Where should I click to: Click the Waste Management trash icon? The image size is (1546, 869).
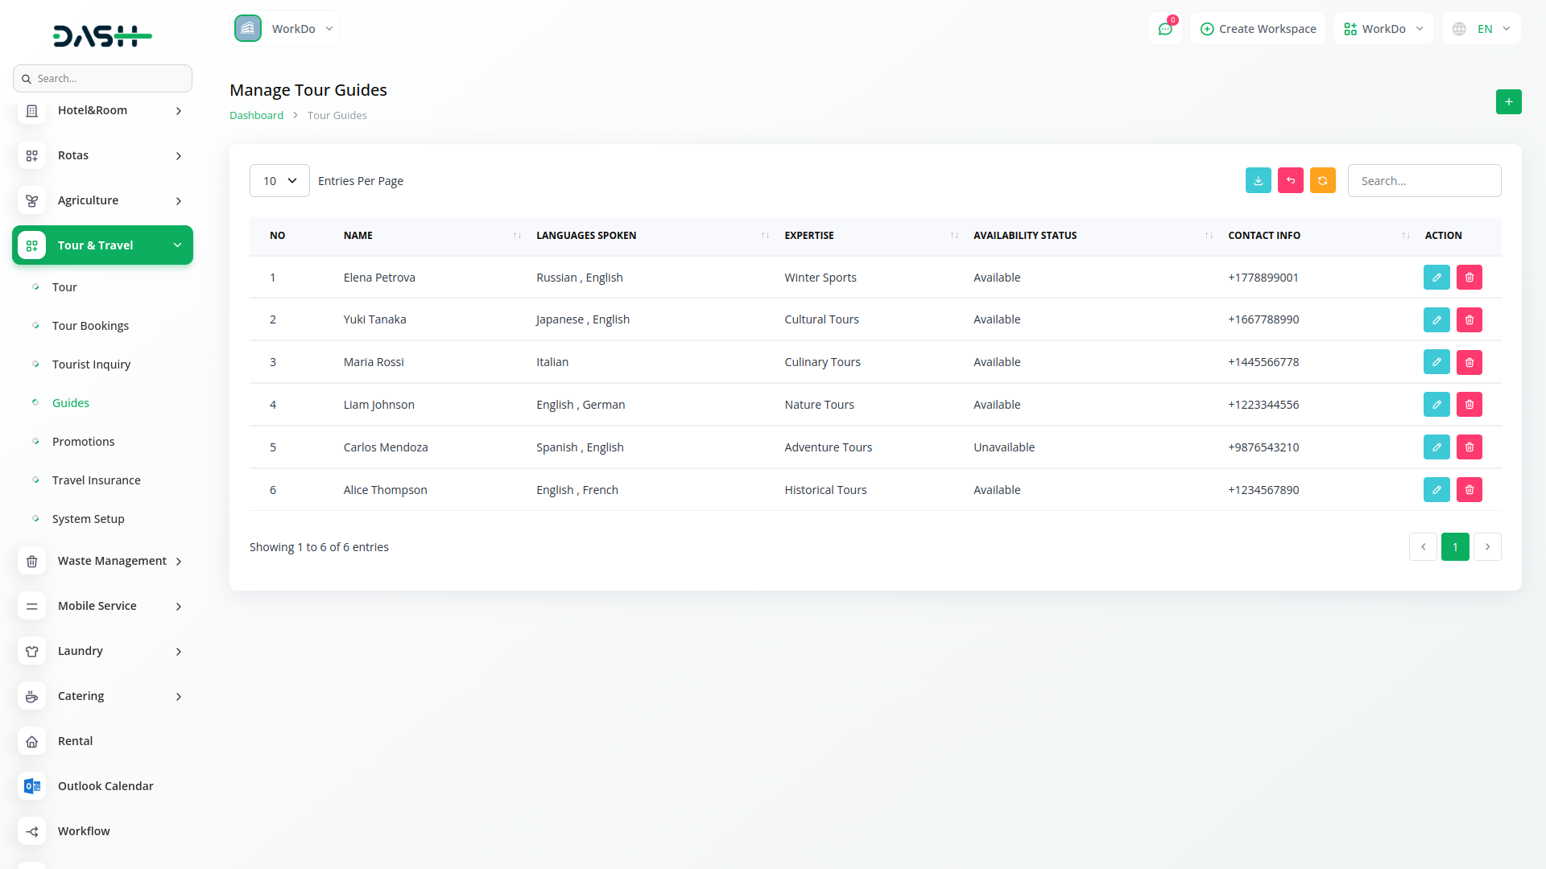32,562
